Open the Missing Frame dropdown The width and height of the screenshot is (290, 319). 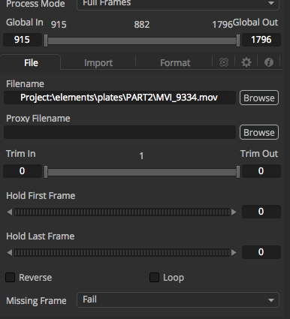[178, 299]
